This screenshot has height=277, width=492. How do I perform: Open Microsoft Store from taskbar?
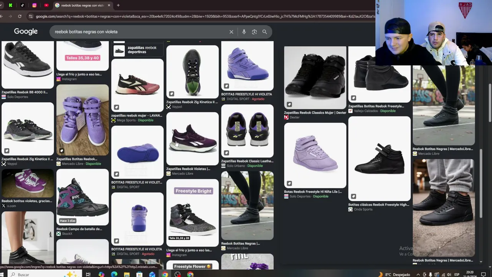point(139,274)
